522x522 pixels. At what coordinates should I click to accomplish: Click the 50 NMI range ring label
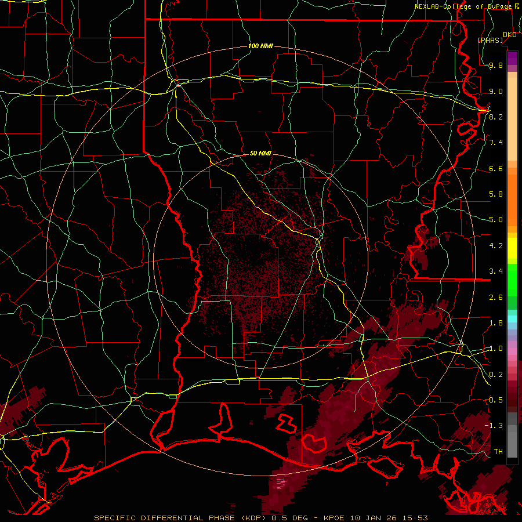coord(260,153)
